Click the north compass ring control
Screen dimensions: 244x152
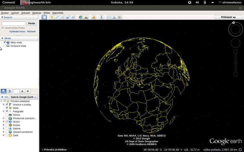click(x=236, y=29)
